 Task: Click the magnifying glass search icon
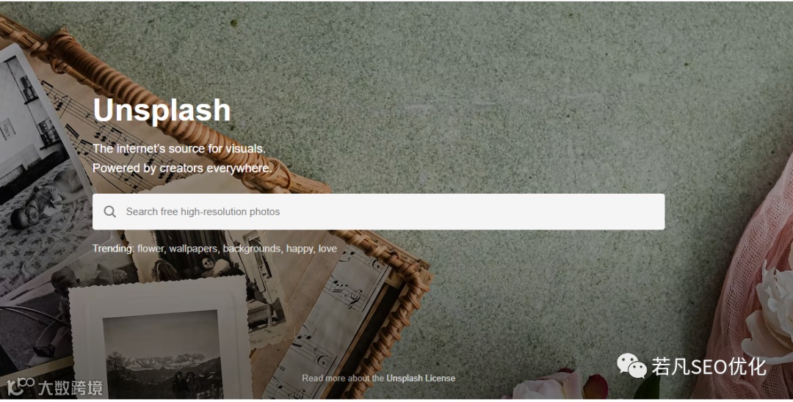click(109, 211)
